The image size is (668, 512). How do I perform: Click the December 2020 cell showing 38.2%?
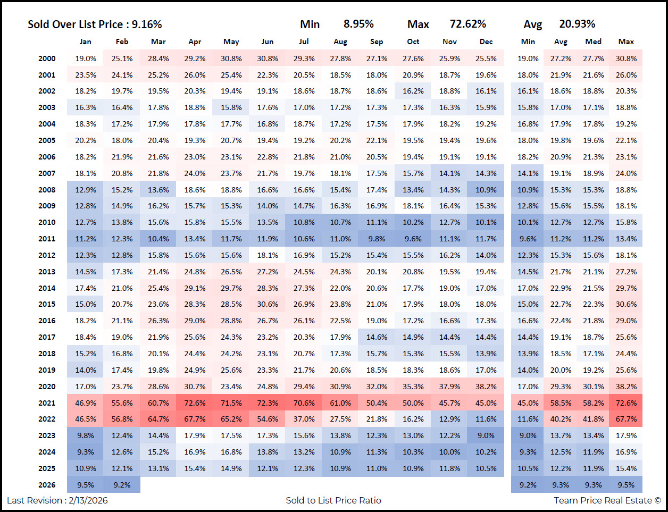click(486, 387)
